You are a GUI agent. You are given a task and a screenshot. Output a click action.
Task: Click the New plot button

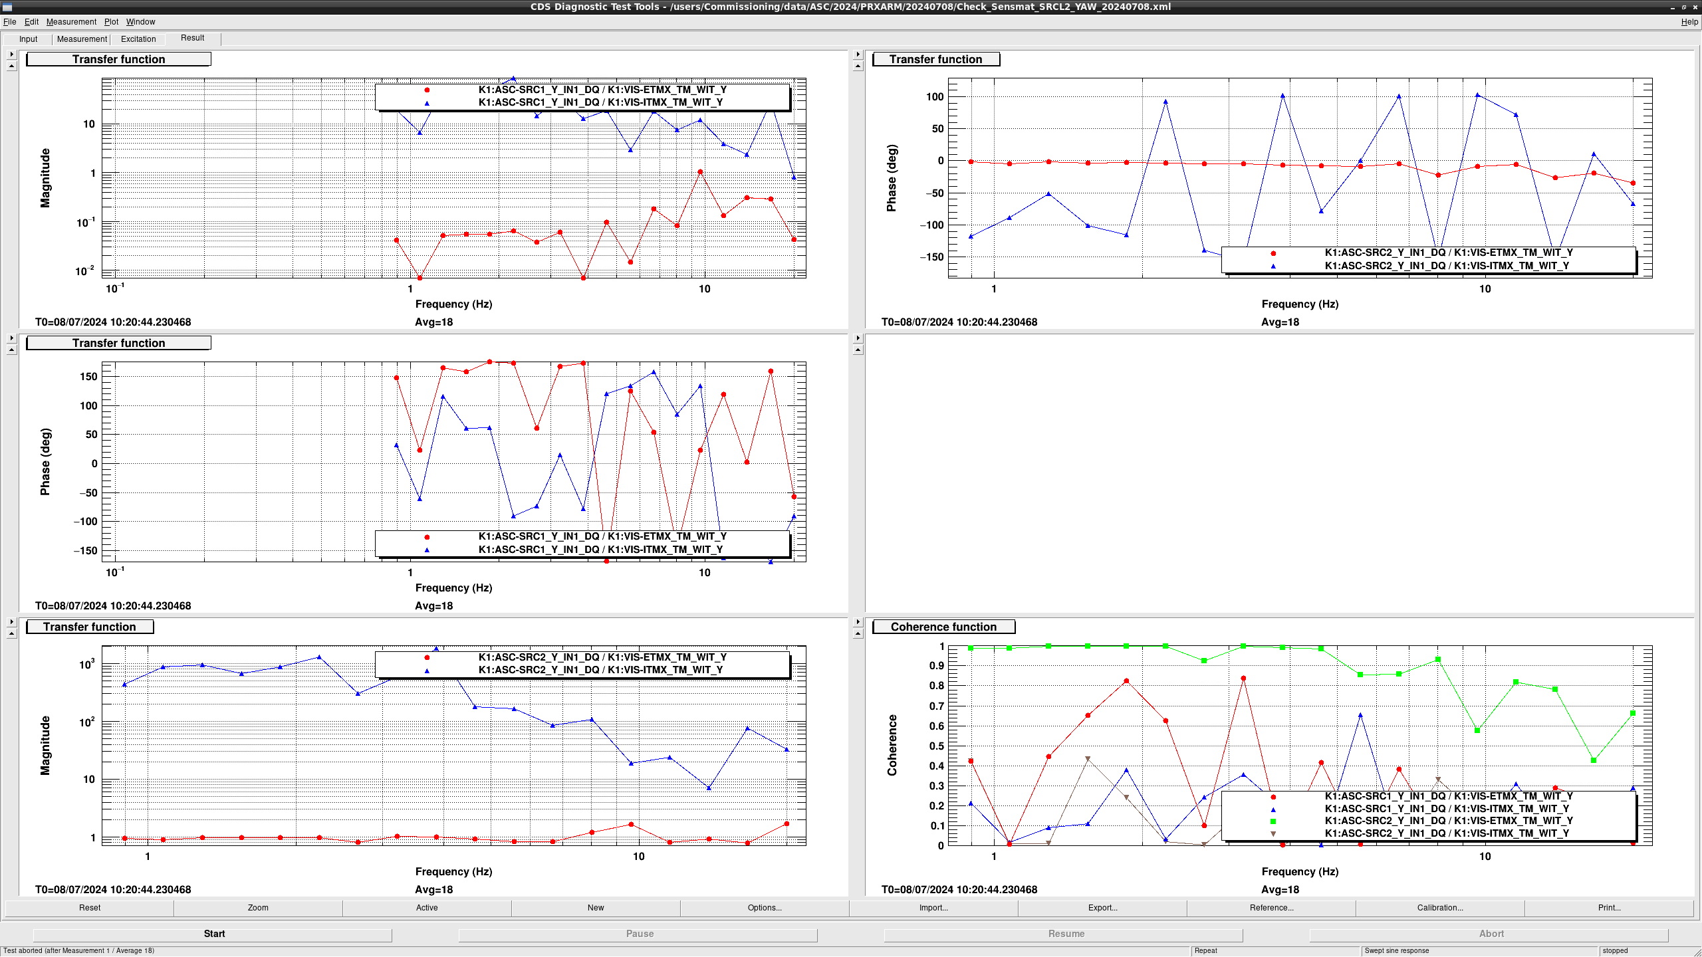point(596,908)
